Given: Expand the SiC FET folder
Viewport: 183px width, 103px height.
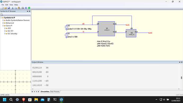Looking at the screenshot, I should tap(5, 31).
